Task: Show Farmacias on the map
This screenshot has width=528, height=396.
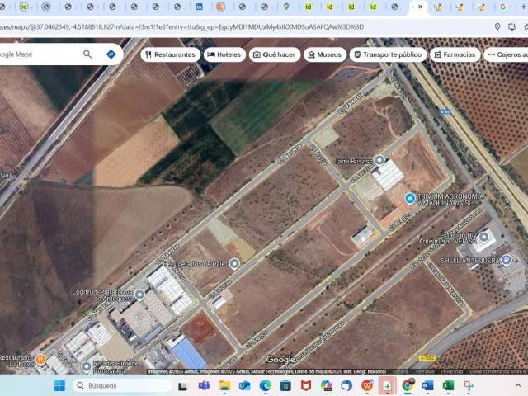Action: pyautogui.click(x=454, y=54)
